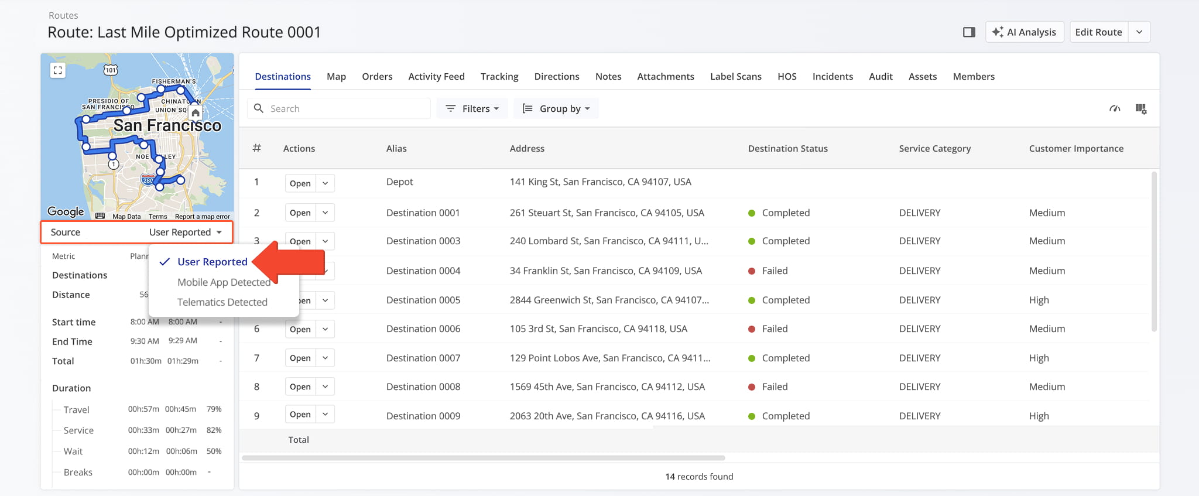Viewport: 1199px width, 496px height.
Task: Click the Destination Status column header
Action: [787, 149]
